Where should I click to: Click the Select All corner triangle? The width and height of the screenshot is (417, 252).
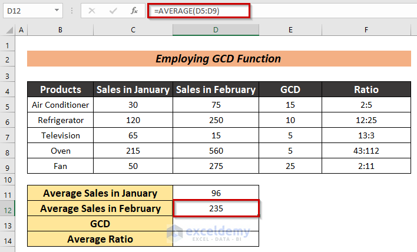pyautogui.click(x=8, y=30)
